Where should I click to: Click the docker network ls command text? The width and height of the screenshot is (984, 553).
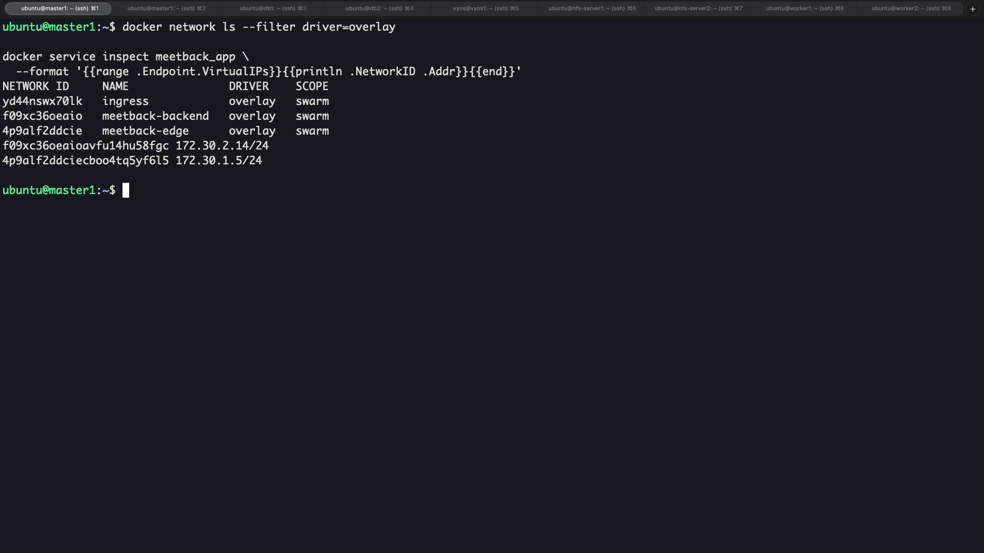(259, 27)
